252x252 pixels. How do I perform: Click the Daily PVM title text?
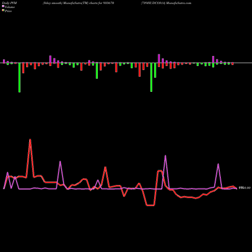tap(10, 3)
